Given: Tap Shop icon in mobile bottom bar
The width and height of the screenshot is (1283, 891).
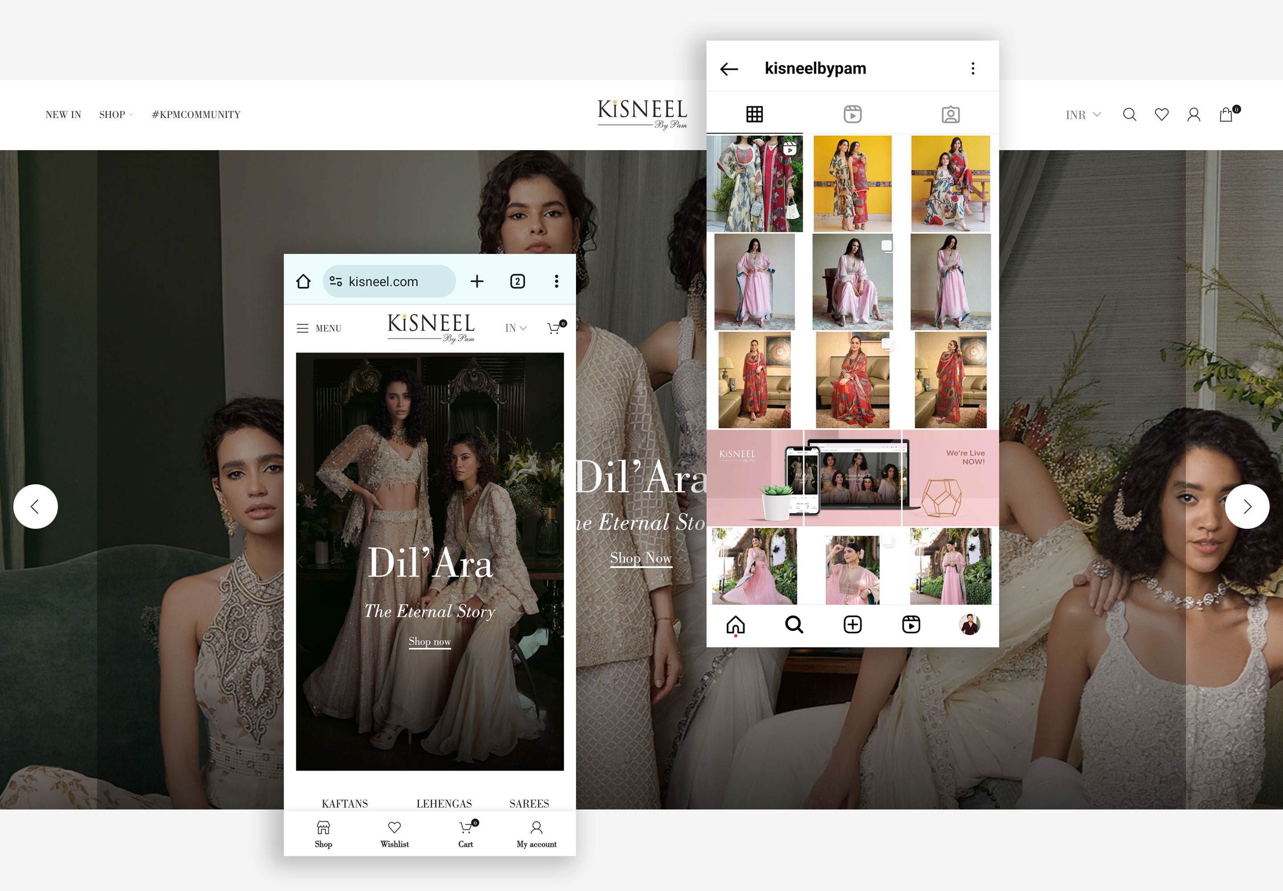Looking at the screenshot, I should coord(323,834).
